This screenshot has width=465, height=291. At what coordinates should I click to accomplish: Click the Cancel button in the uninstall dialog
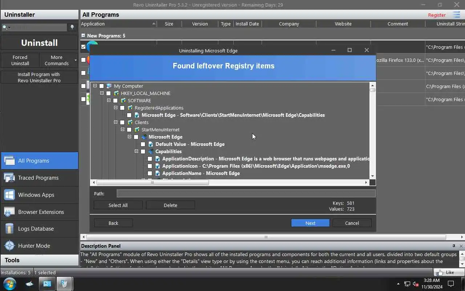tap(352, 223)
